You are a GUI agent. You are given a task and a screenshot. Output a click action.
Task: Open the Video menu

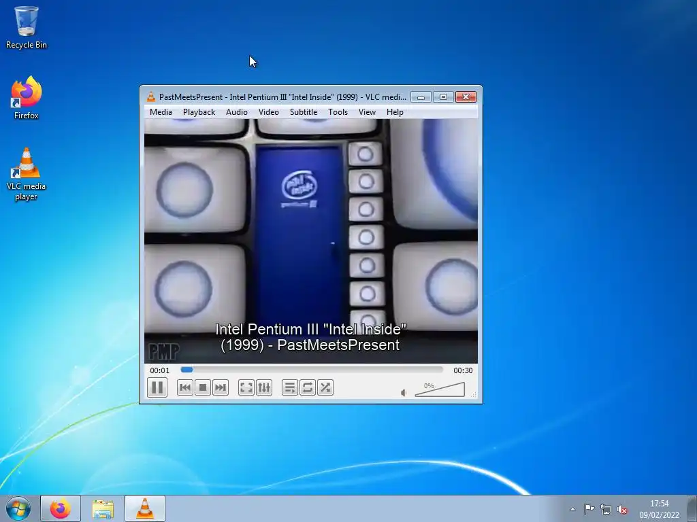pyautogui.click(x=269, y=112)
